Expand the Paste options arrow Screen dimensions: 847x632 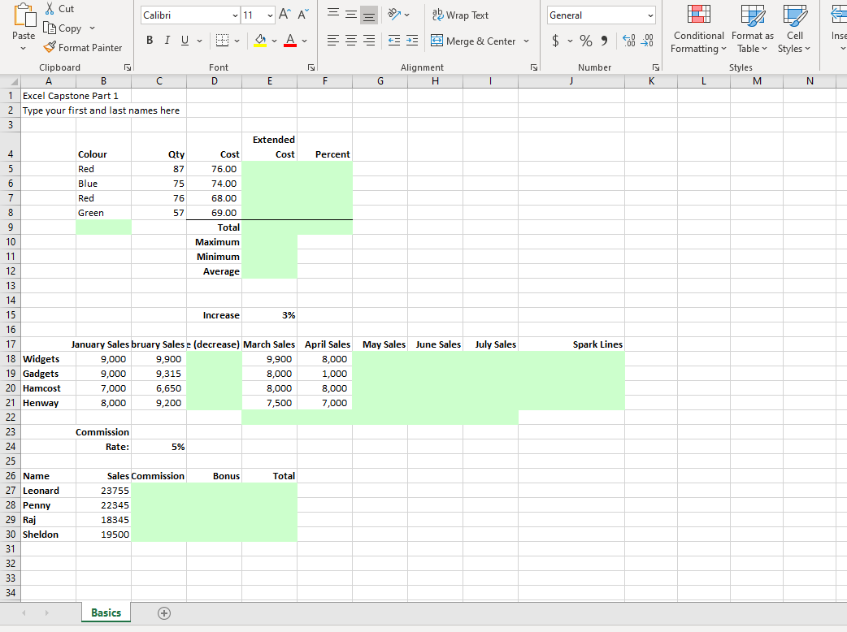(24, 49)
